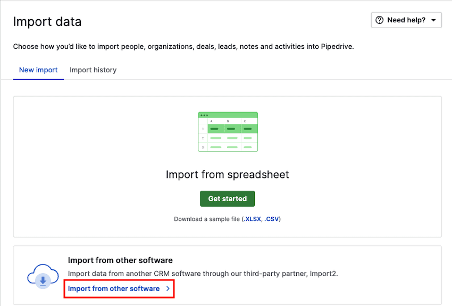The width and height of the screenshot is (452, 306).
Task: Click the chevron after Import from other software
Action: 168,288
